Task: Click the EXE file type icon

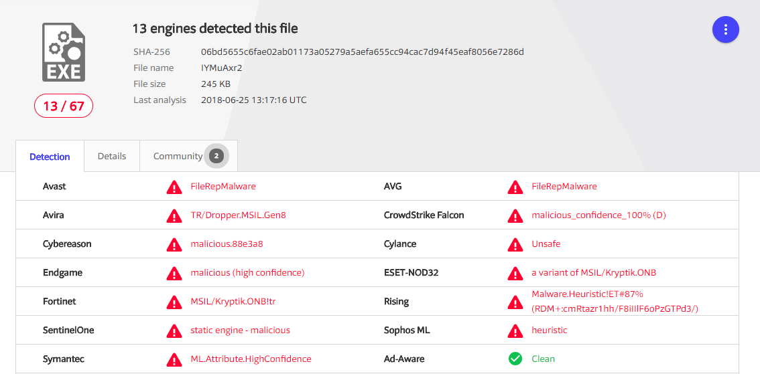Action: pos(64,52)
